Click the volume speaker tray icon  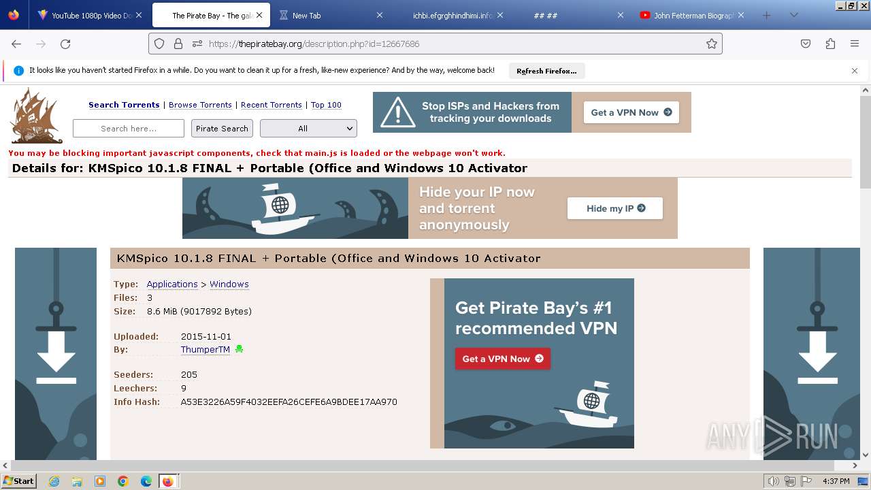click(x=773, y=481)
